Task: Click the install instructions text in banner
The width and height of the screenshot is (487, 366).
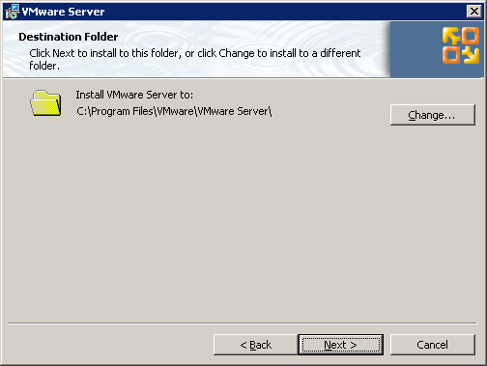Action: pos(195,59)
